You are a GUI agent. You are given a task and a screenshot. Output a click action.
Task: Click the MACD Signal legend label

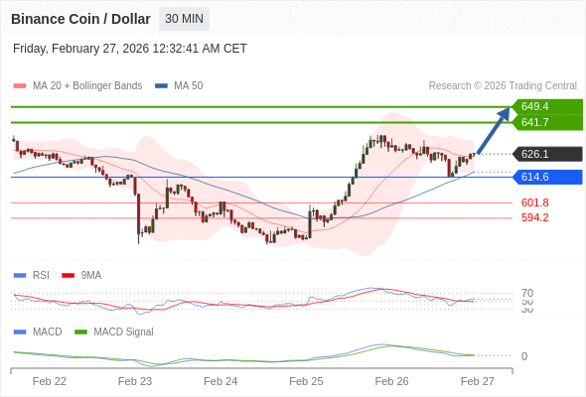coord(124,332)
